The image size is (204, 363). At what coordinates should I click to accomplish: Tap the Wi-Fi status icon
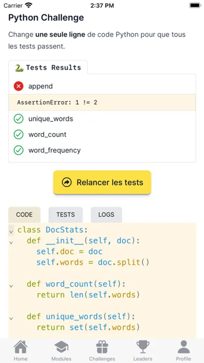[x=29, y=5]
